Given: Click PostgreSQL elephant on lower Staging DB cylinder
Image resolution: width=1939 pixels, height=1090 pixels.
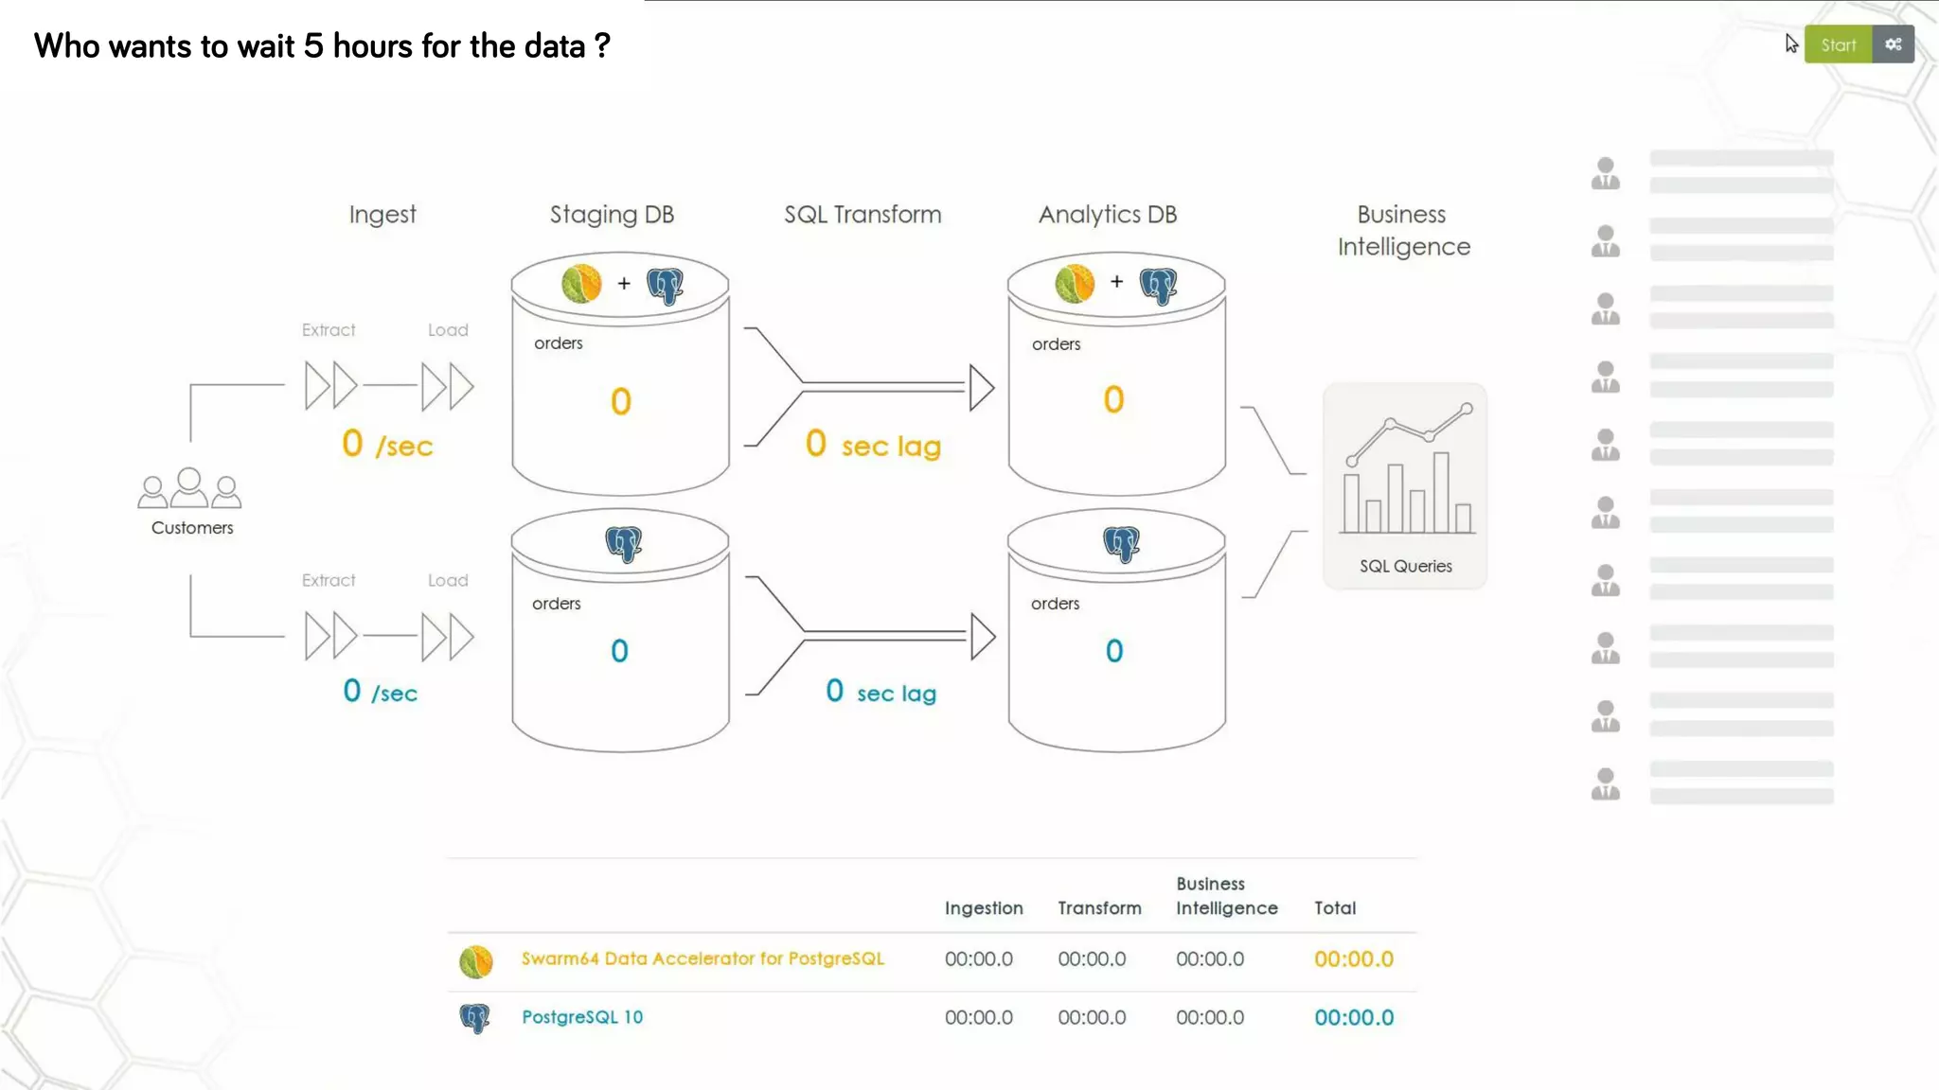Looking at the screenshot, I should pos(623,544).
